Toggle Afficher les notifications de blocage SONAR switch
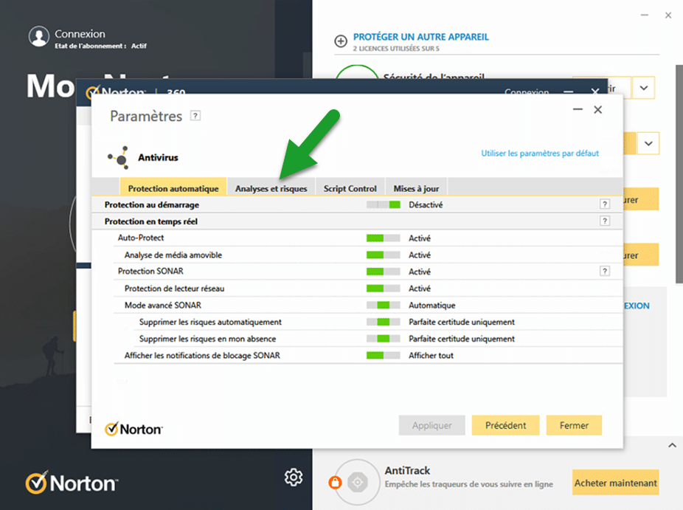The height and width of the screenshot is (510, 683). [384, 356]
